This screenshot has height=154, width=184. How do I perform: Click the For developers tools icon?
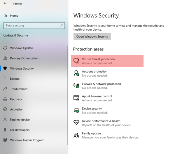5,130
